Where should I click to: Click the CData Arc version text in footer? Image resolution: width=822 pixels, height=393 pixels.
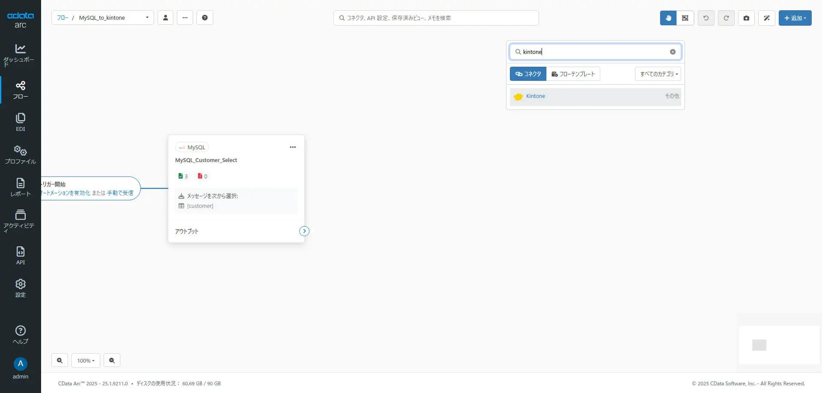coord(93,384)
